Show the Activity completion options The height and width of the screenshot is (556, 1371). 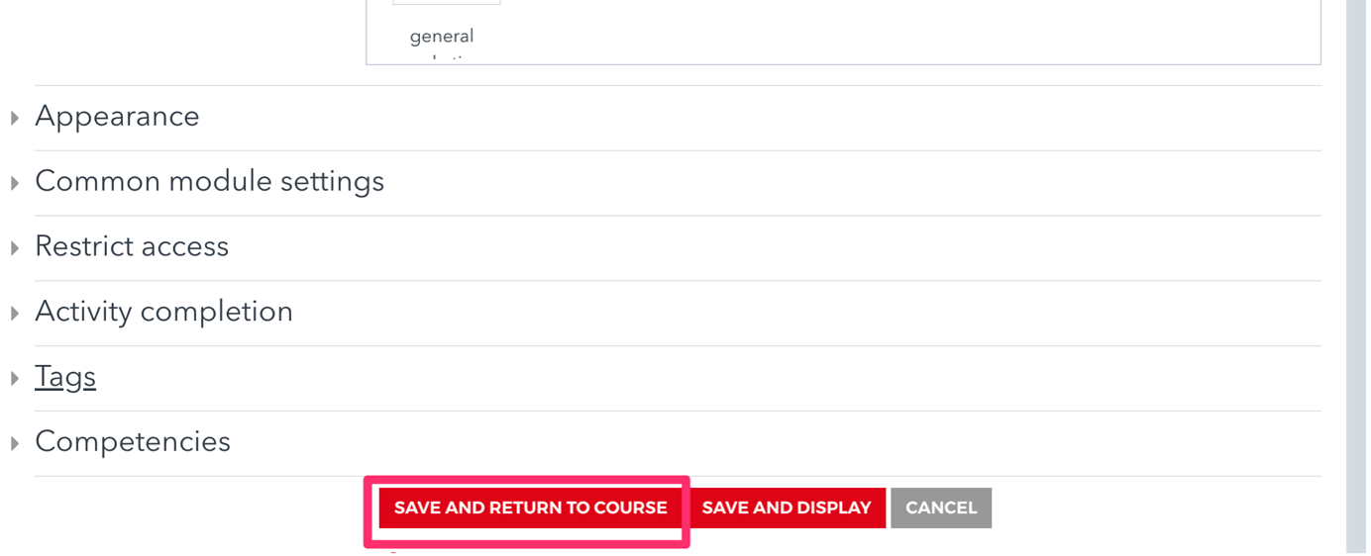click(x=163, y=312)
